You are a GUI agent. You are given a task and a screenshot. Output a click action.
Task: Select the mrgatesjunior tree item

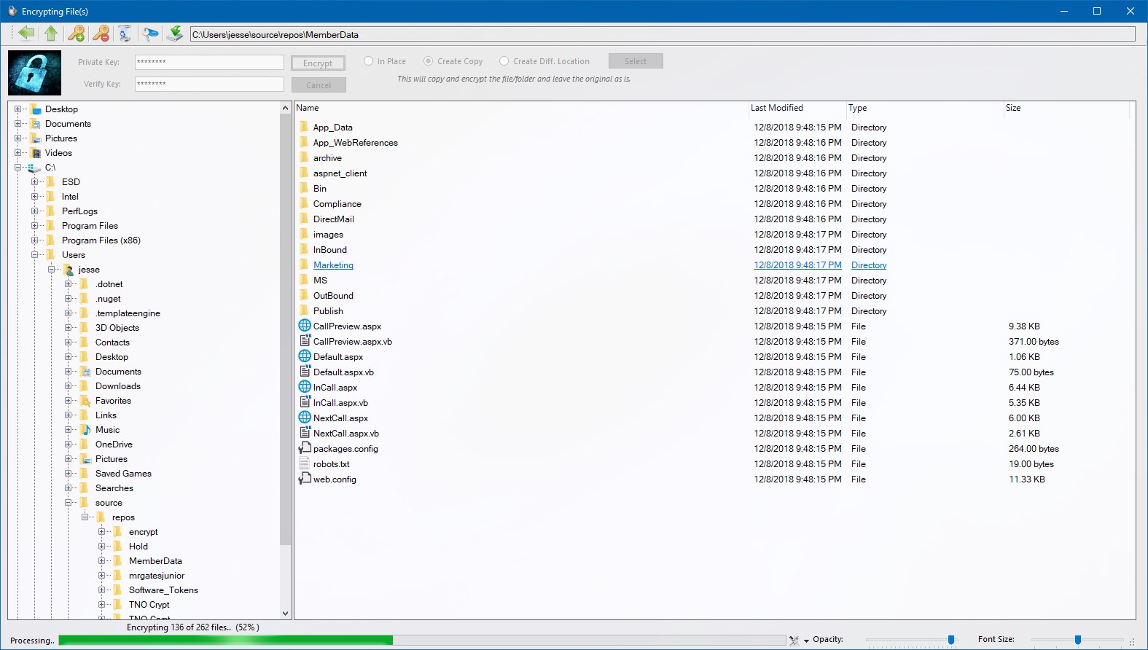coord(157,576)
